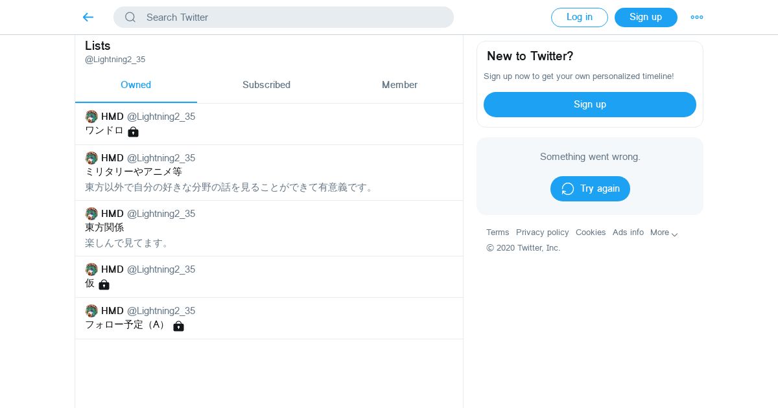The image size is (778, 408).
Task: Click HMD name in フォロー予定 row
Action: pos(112,311)
